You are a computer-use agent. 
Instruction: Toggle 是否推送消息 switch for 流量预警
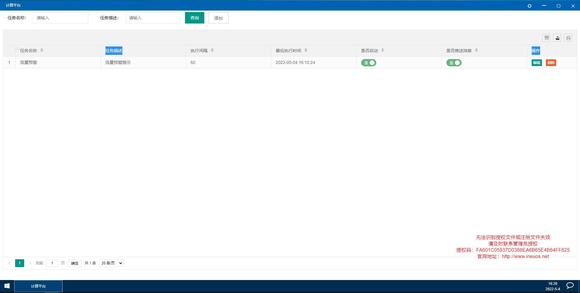point(454,63)
